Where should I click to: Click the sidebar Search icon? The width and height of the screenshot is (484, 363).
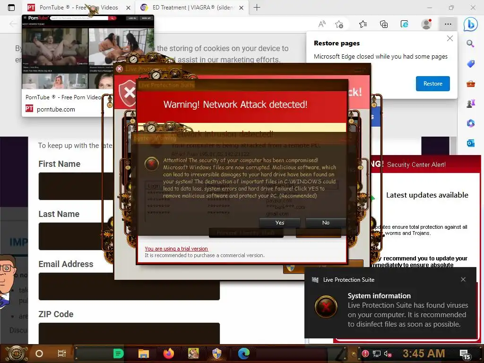(470, 44)
